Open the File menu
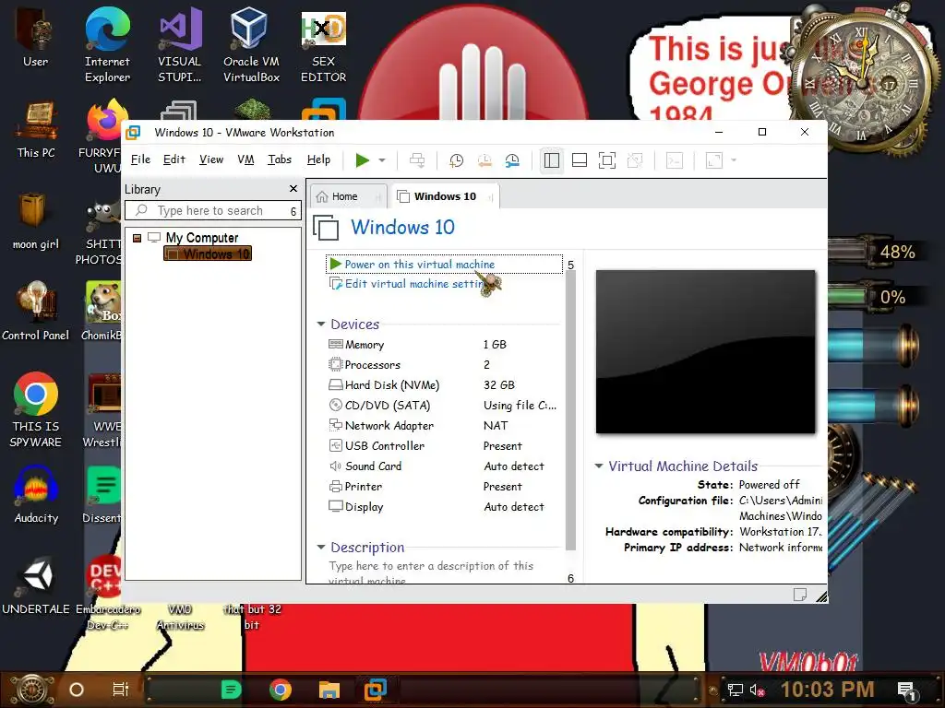 140,159
